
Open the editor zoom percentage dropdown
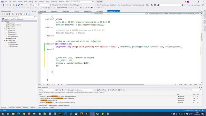click(x=41, y=84)
